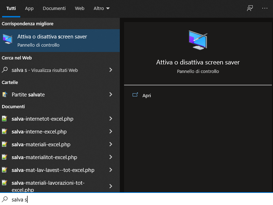This screenshot has height=205, width=273.
Task: Click the 'Cartelle' section header
Action: pos(10,82)
